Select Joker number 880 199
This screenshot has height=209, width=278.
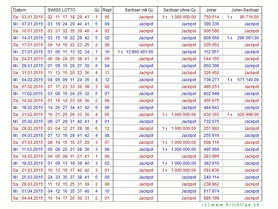211,198
